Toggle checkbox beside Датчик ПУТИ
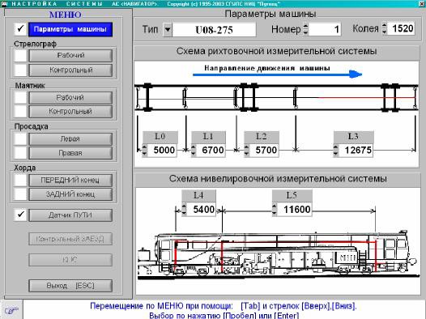Image resolution: width=426 pixels, height=319 pixels. 20,215
